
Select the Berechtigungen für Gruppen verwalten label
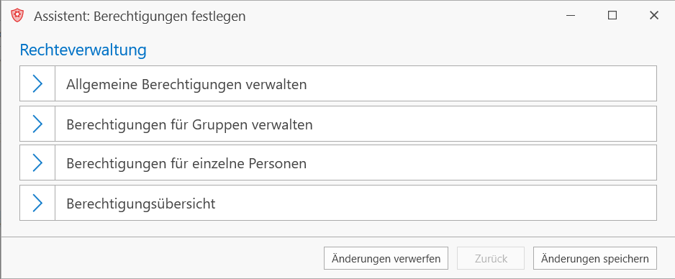189,124
